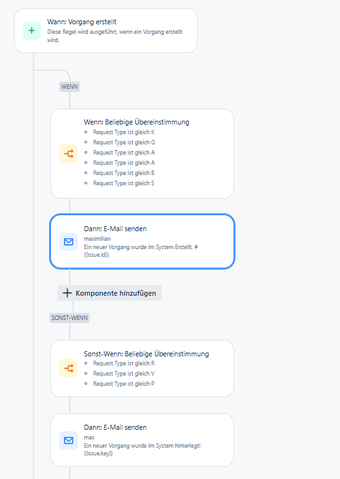Click Request Type ist gleich R
The width and height of the screenshot is (340, 479).
click(x=124, y=363)
